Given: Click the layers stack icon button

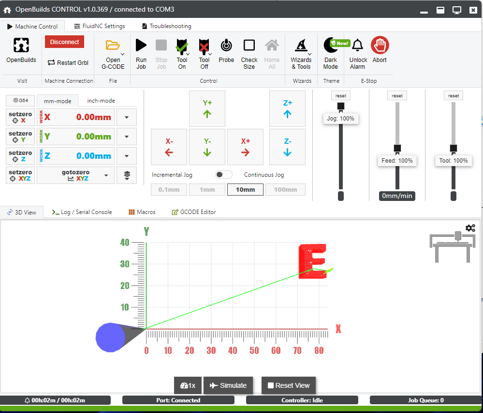Looking at the screenshot, I should click(x=127, y=175).
